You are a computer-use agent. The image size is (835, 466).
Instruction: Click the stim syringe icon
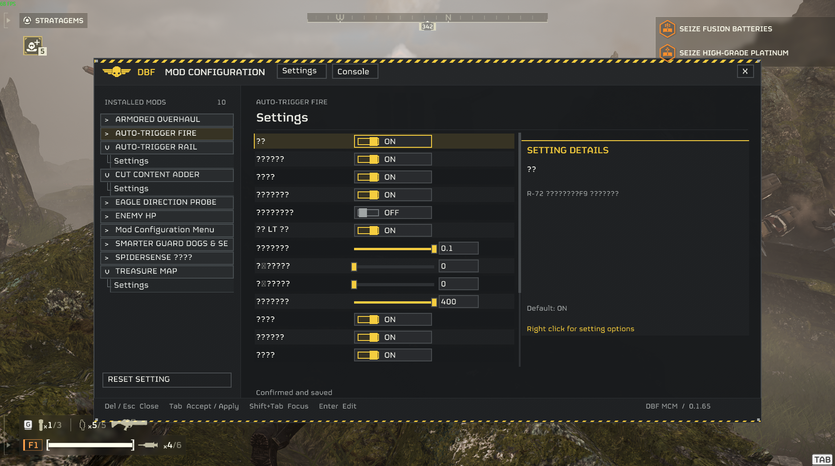tap(148, 445)
